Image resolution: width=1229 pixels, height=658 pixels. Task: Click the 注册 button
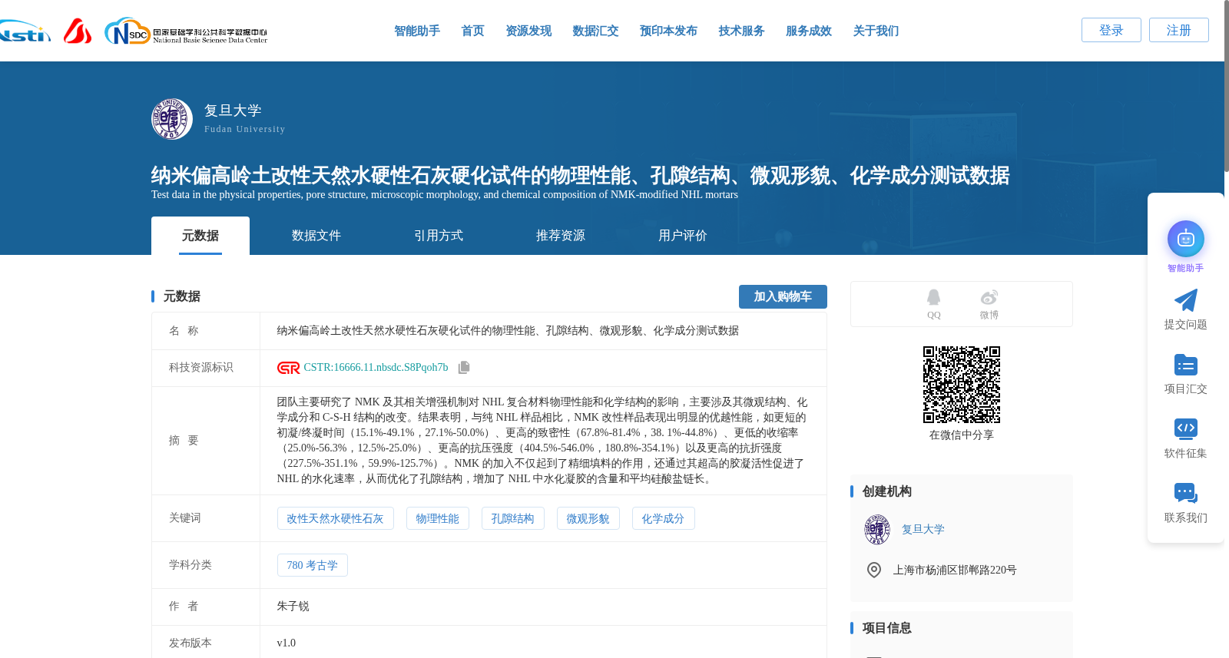[x=1178, y=30]
